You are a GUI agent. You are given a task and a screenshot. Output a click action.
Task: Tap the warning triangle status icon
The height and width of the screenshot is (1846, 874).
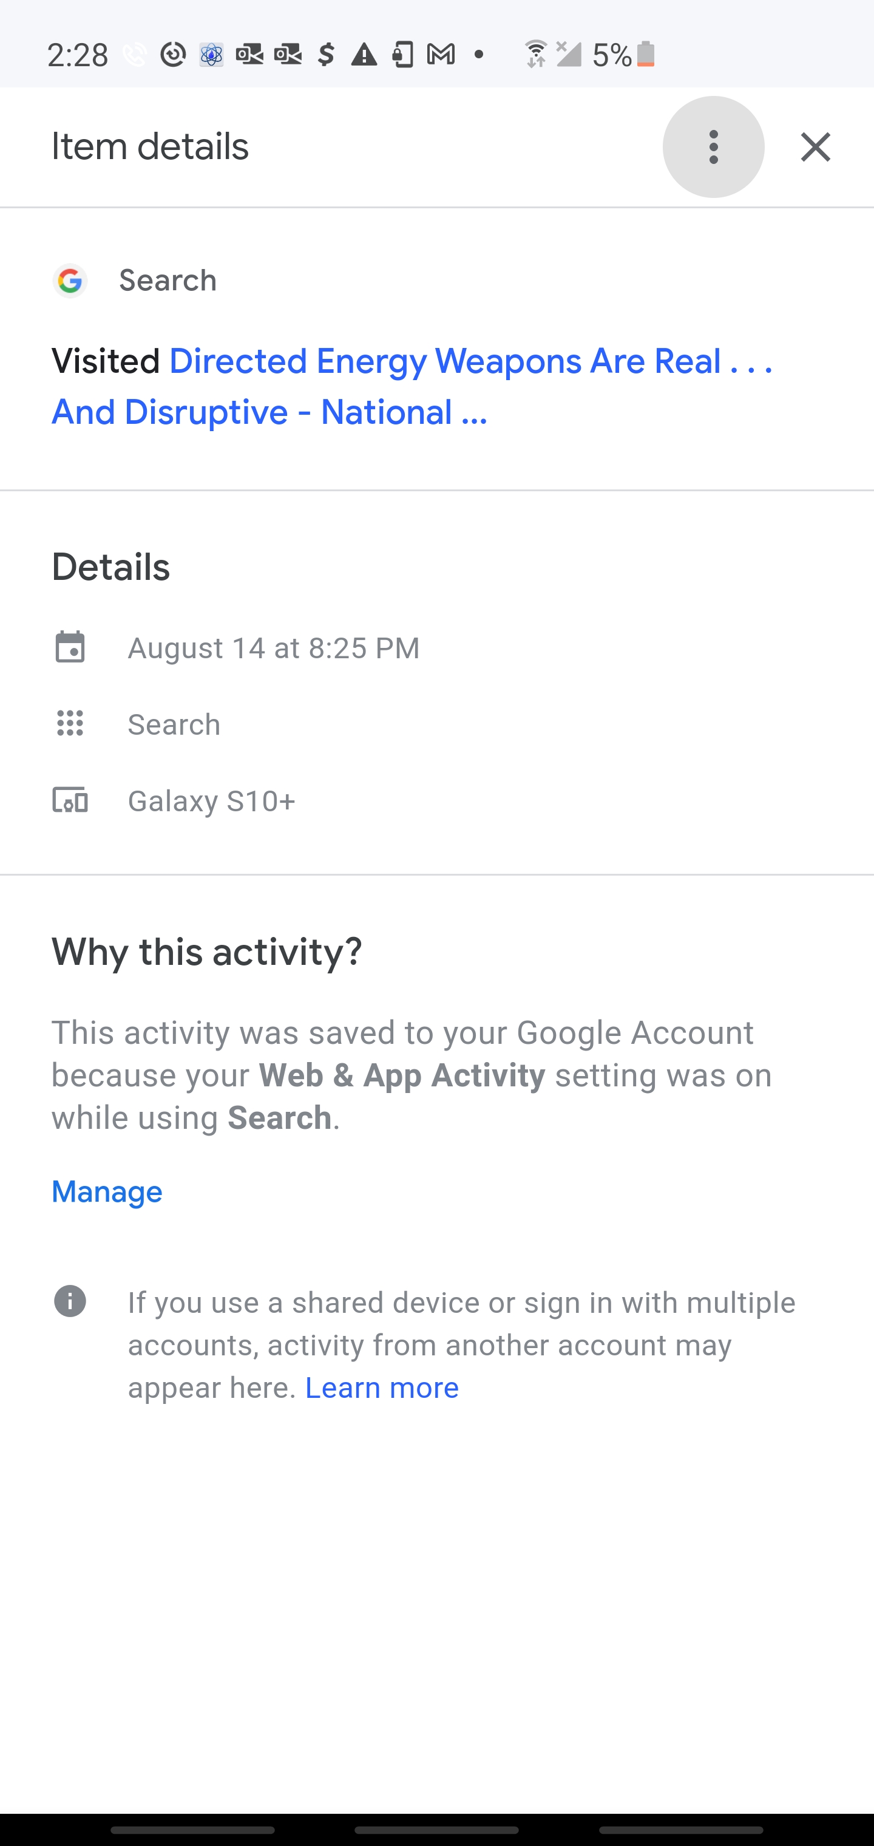(x=364, y=55)
